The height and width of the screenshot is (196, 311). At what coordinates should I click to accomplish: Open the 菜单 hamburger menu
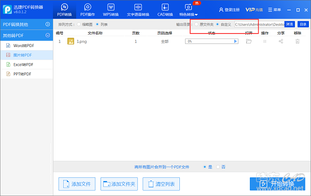[x=275, y=10]
